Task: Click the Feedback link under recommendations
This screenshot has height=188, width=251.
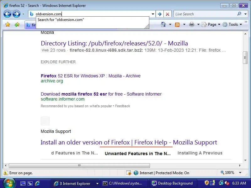Action: coord(123,106)
